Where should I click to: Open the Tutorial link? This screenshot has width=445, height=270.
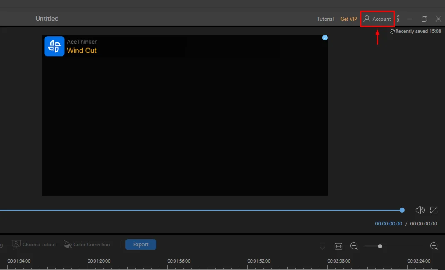pyautogui.click(x=325, y=19)
